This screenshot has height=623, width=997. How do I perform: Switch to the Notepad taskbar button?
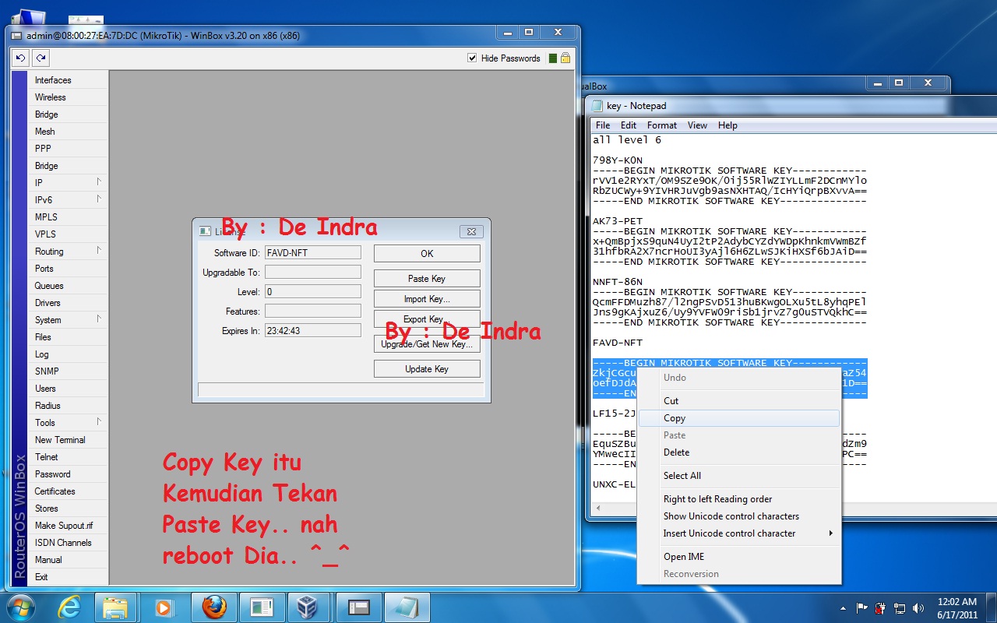[406, 607]
